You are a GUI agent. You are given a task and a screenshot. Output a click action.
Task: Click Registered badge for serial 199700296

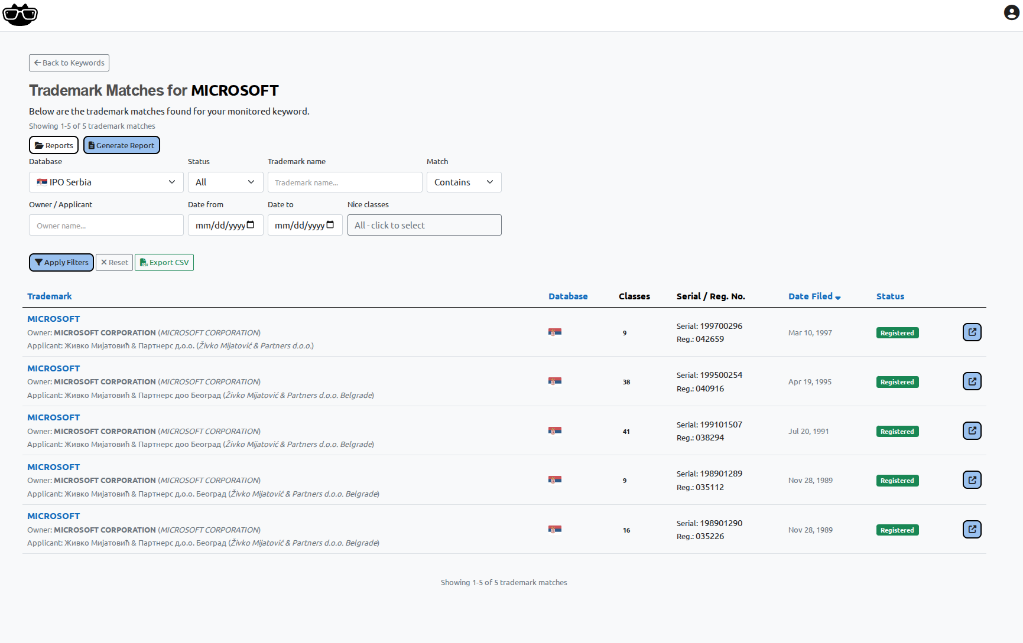[x=897, y=333]
